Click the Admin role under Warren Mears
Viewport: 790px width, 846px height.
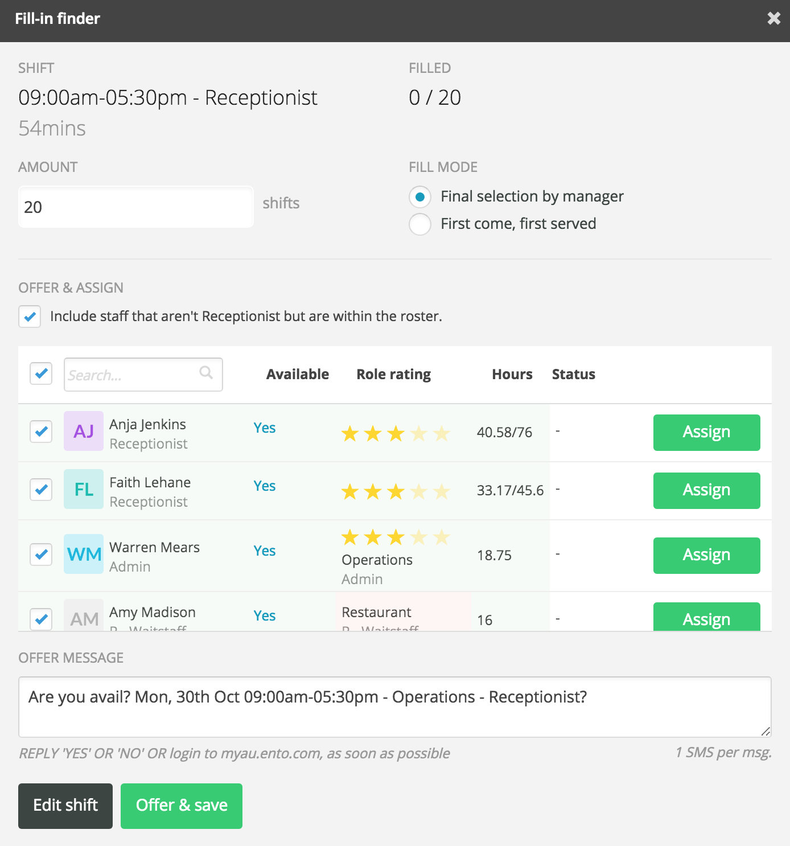click(130, 566)
